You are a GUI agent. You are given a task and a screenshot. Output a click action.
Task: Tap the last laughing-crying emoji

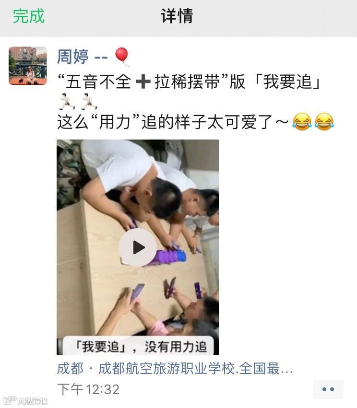click(x=324, y=122)
